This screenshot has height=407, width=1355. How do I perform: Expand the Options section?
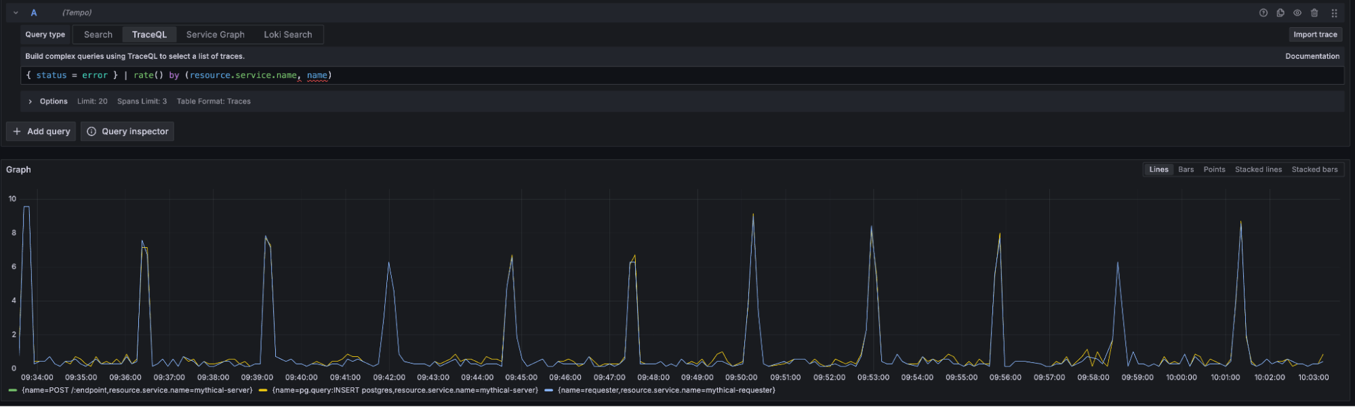(31, 102)
